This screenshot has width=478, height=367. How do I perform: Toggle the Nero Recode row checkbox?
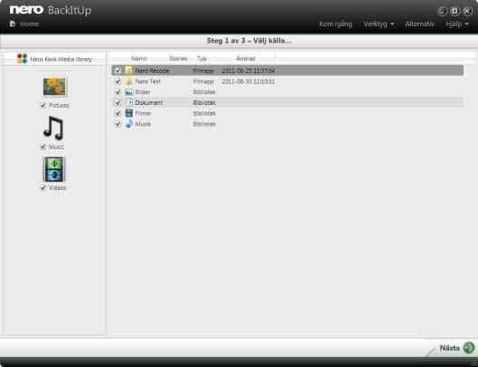click(x=118, y=71)
